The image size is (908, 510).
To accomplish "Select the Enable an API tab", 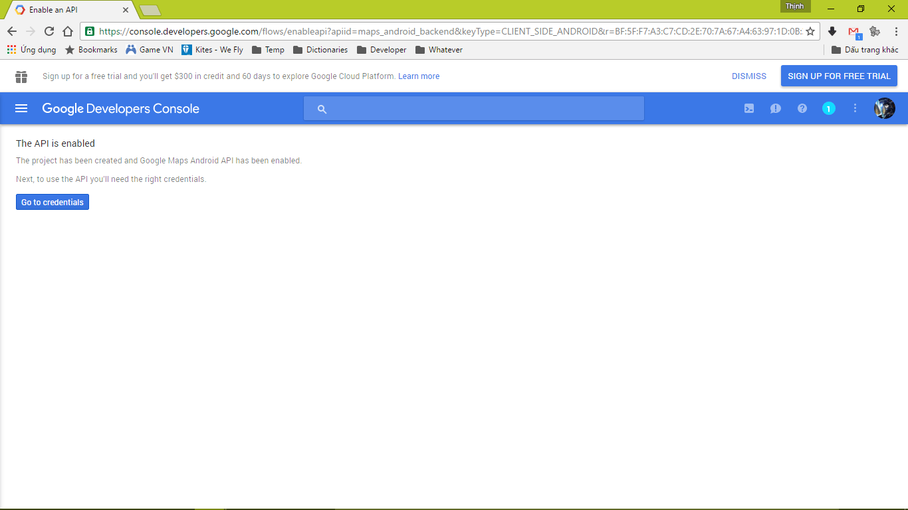I will 70,10.
